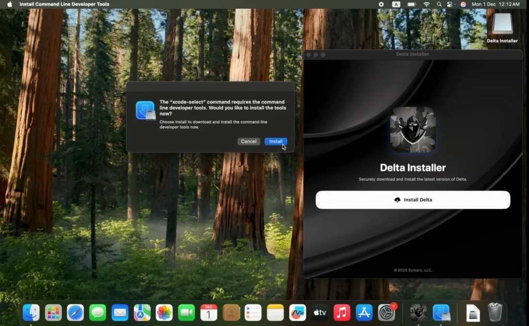This screenshot has height=326, width=529.
Task: Open App Store from the Dock
Action: (x=364, y=313)
